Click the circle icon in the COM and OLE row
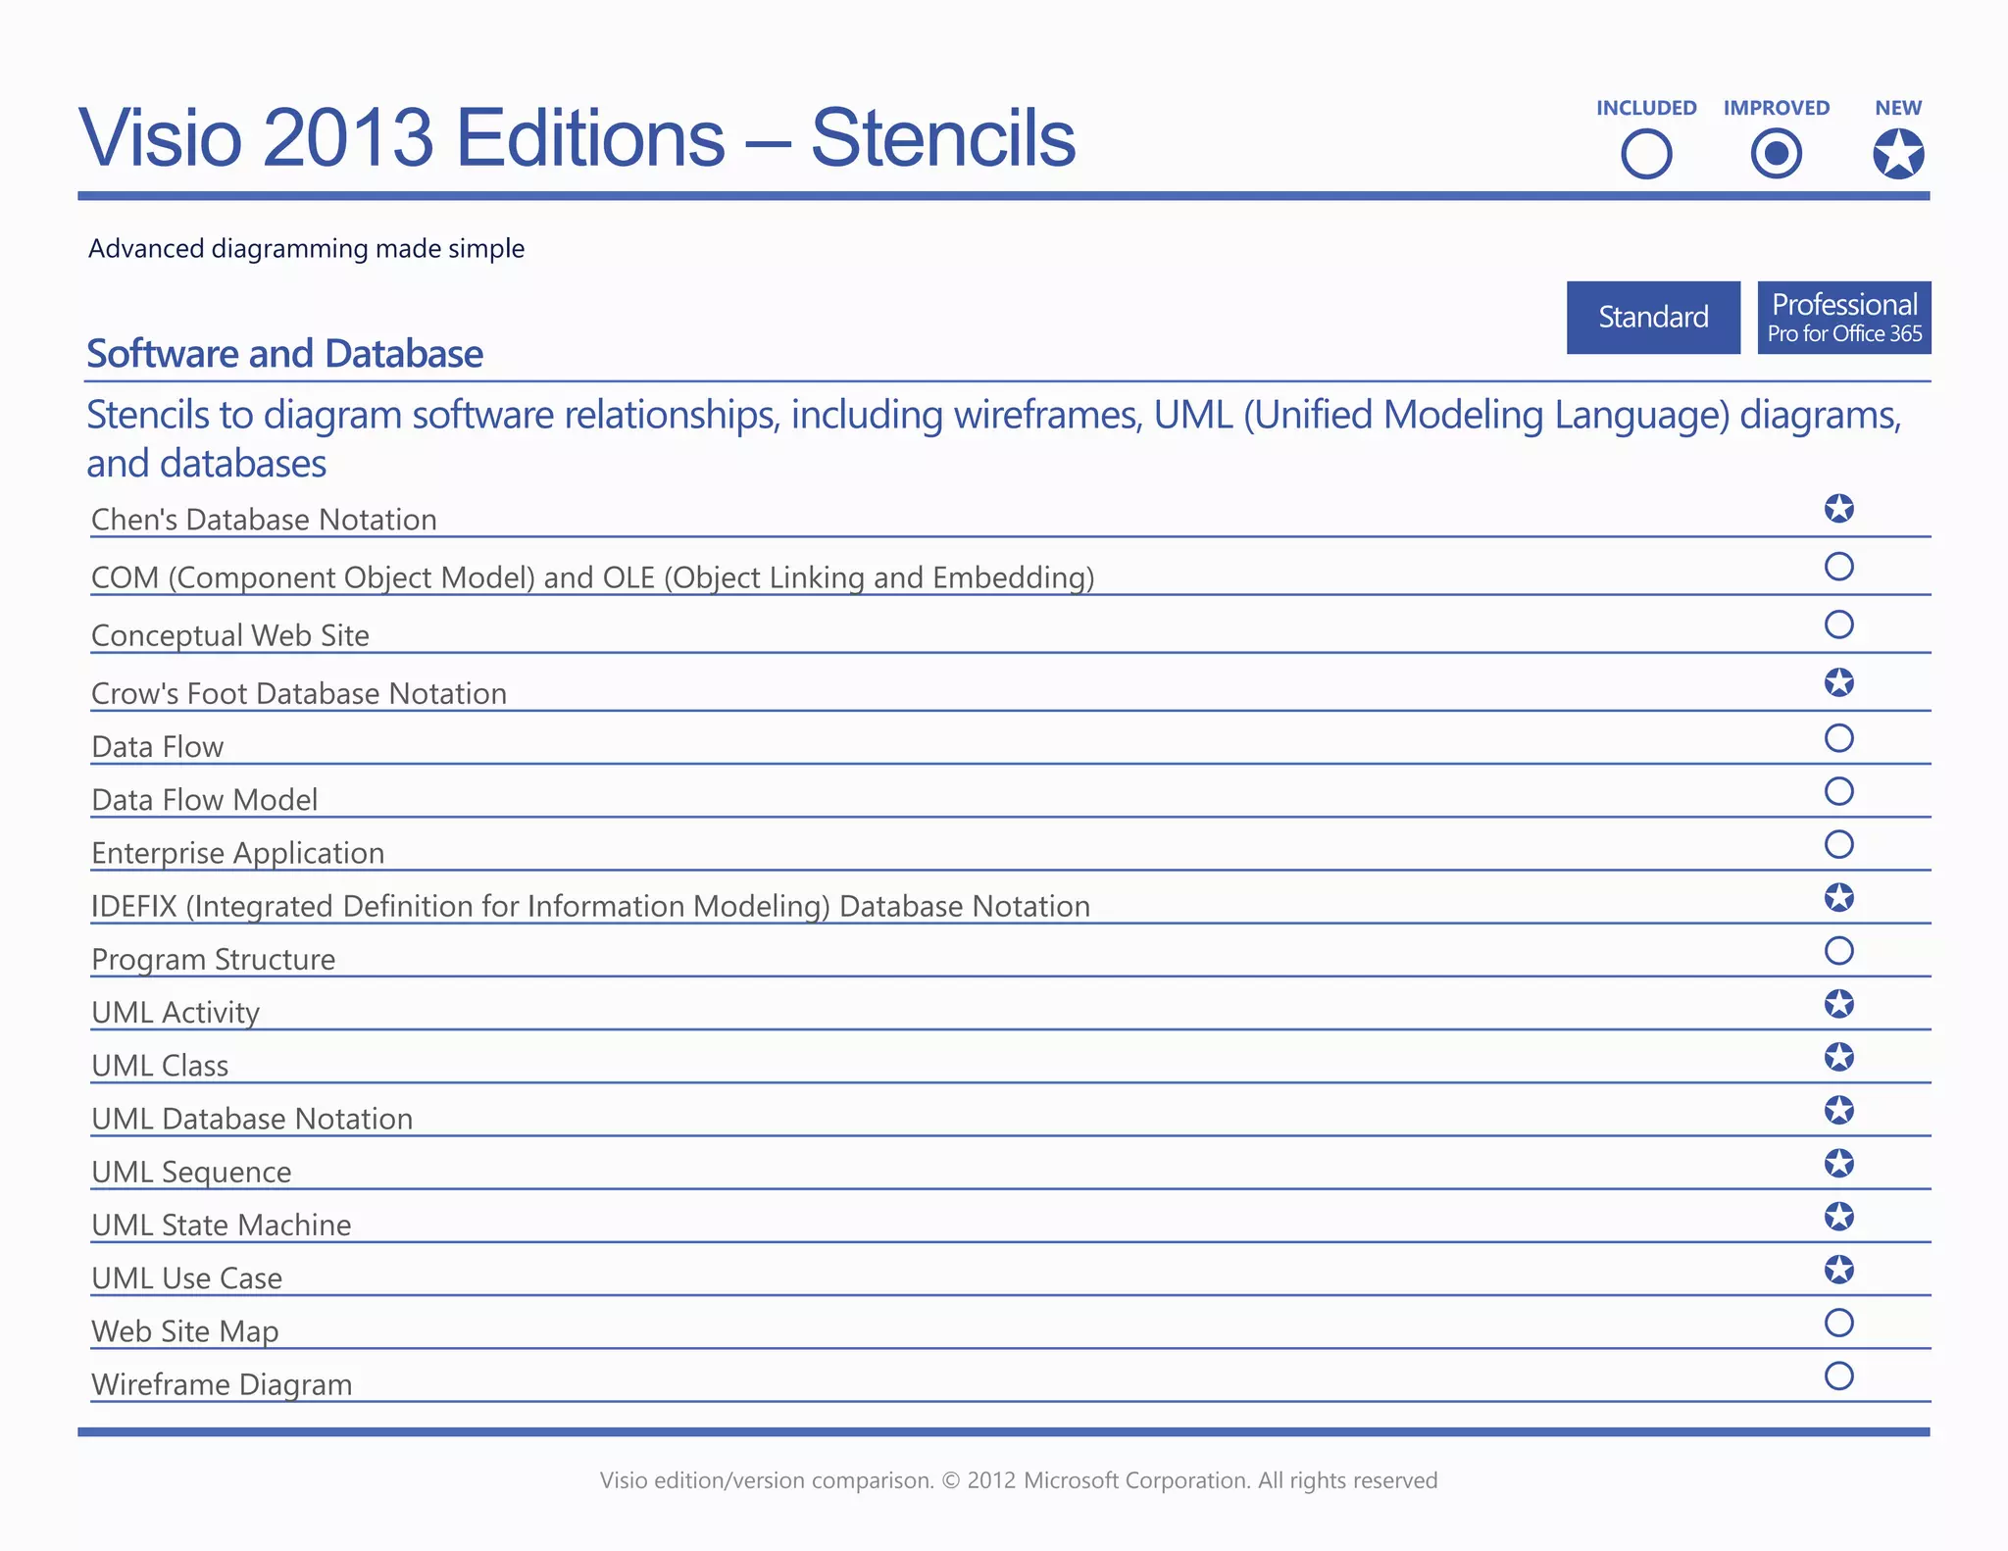 click(x=1838, y=567)
